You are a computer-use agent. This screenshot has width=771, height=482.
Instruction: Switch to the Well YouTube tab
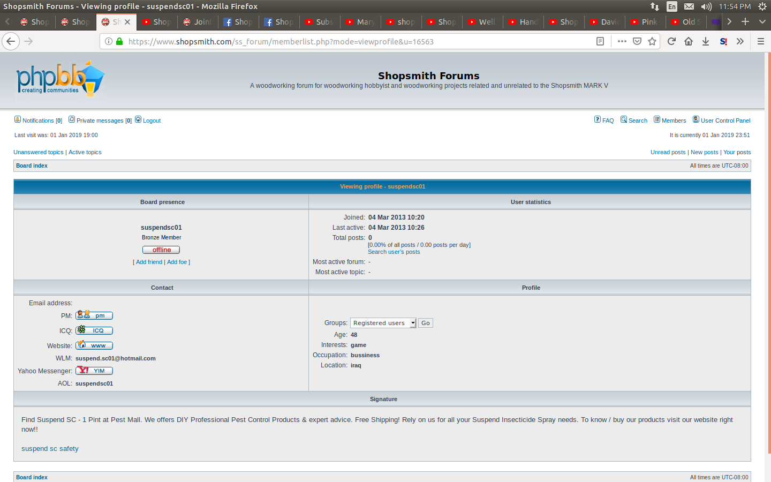point(483,22)
